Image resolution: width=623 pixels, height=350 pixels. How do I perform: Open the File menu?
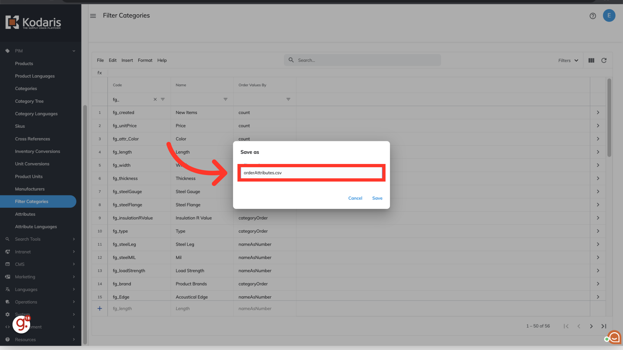point(100,60)
